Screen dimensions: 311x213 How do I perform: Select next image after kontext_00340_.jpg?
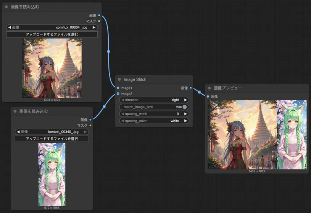(85, 132)
